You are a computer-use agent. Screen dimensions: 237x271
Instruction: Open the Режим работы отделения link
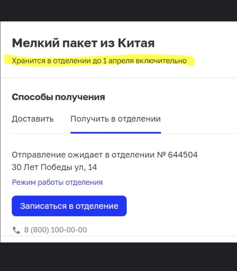click(x=57, y=182)
